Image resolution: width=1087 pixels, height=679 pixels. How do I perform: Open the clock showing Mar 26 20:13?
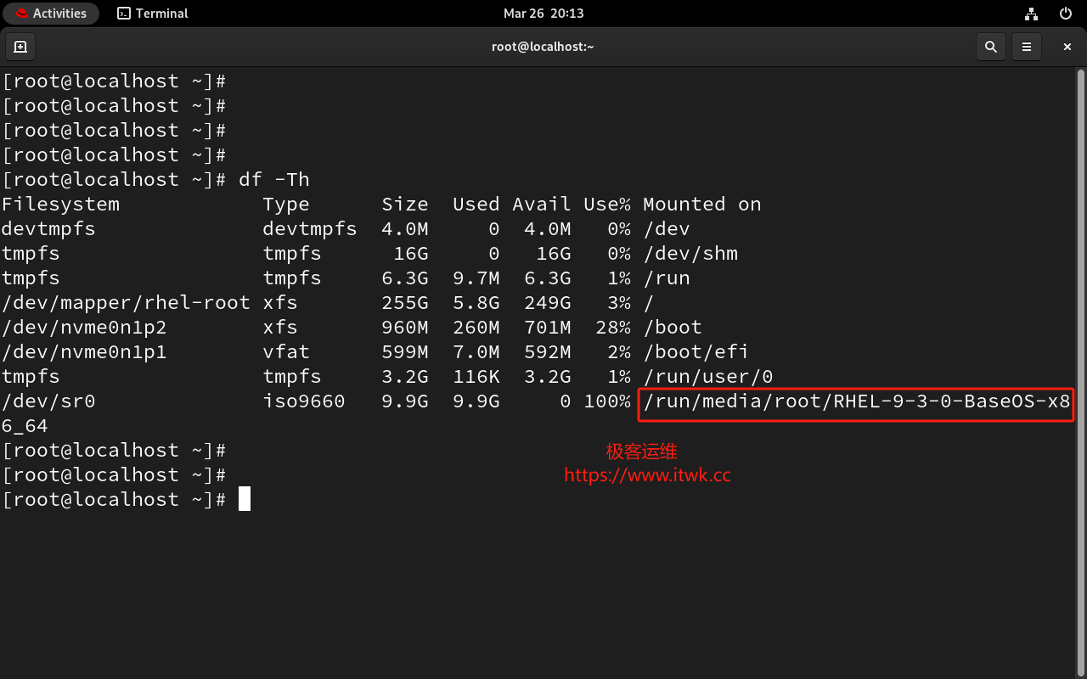pyautogui.click(x=543, y=14)
